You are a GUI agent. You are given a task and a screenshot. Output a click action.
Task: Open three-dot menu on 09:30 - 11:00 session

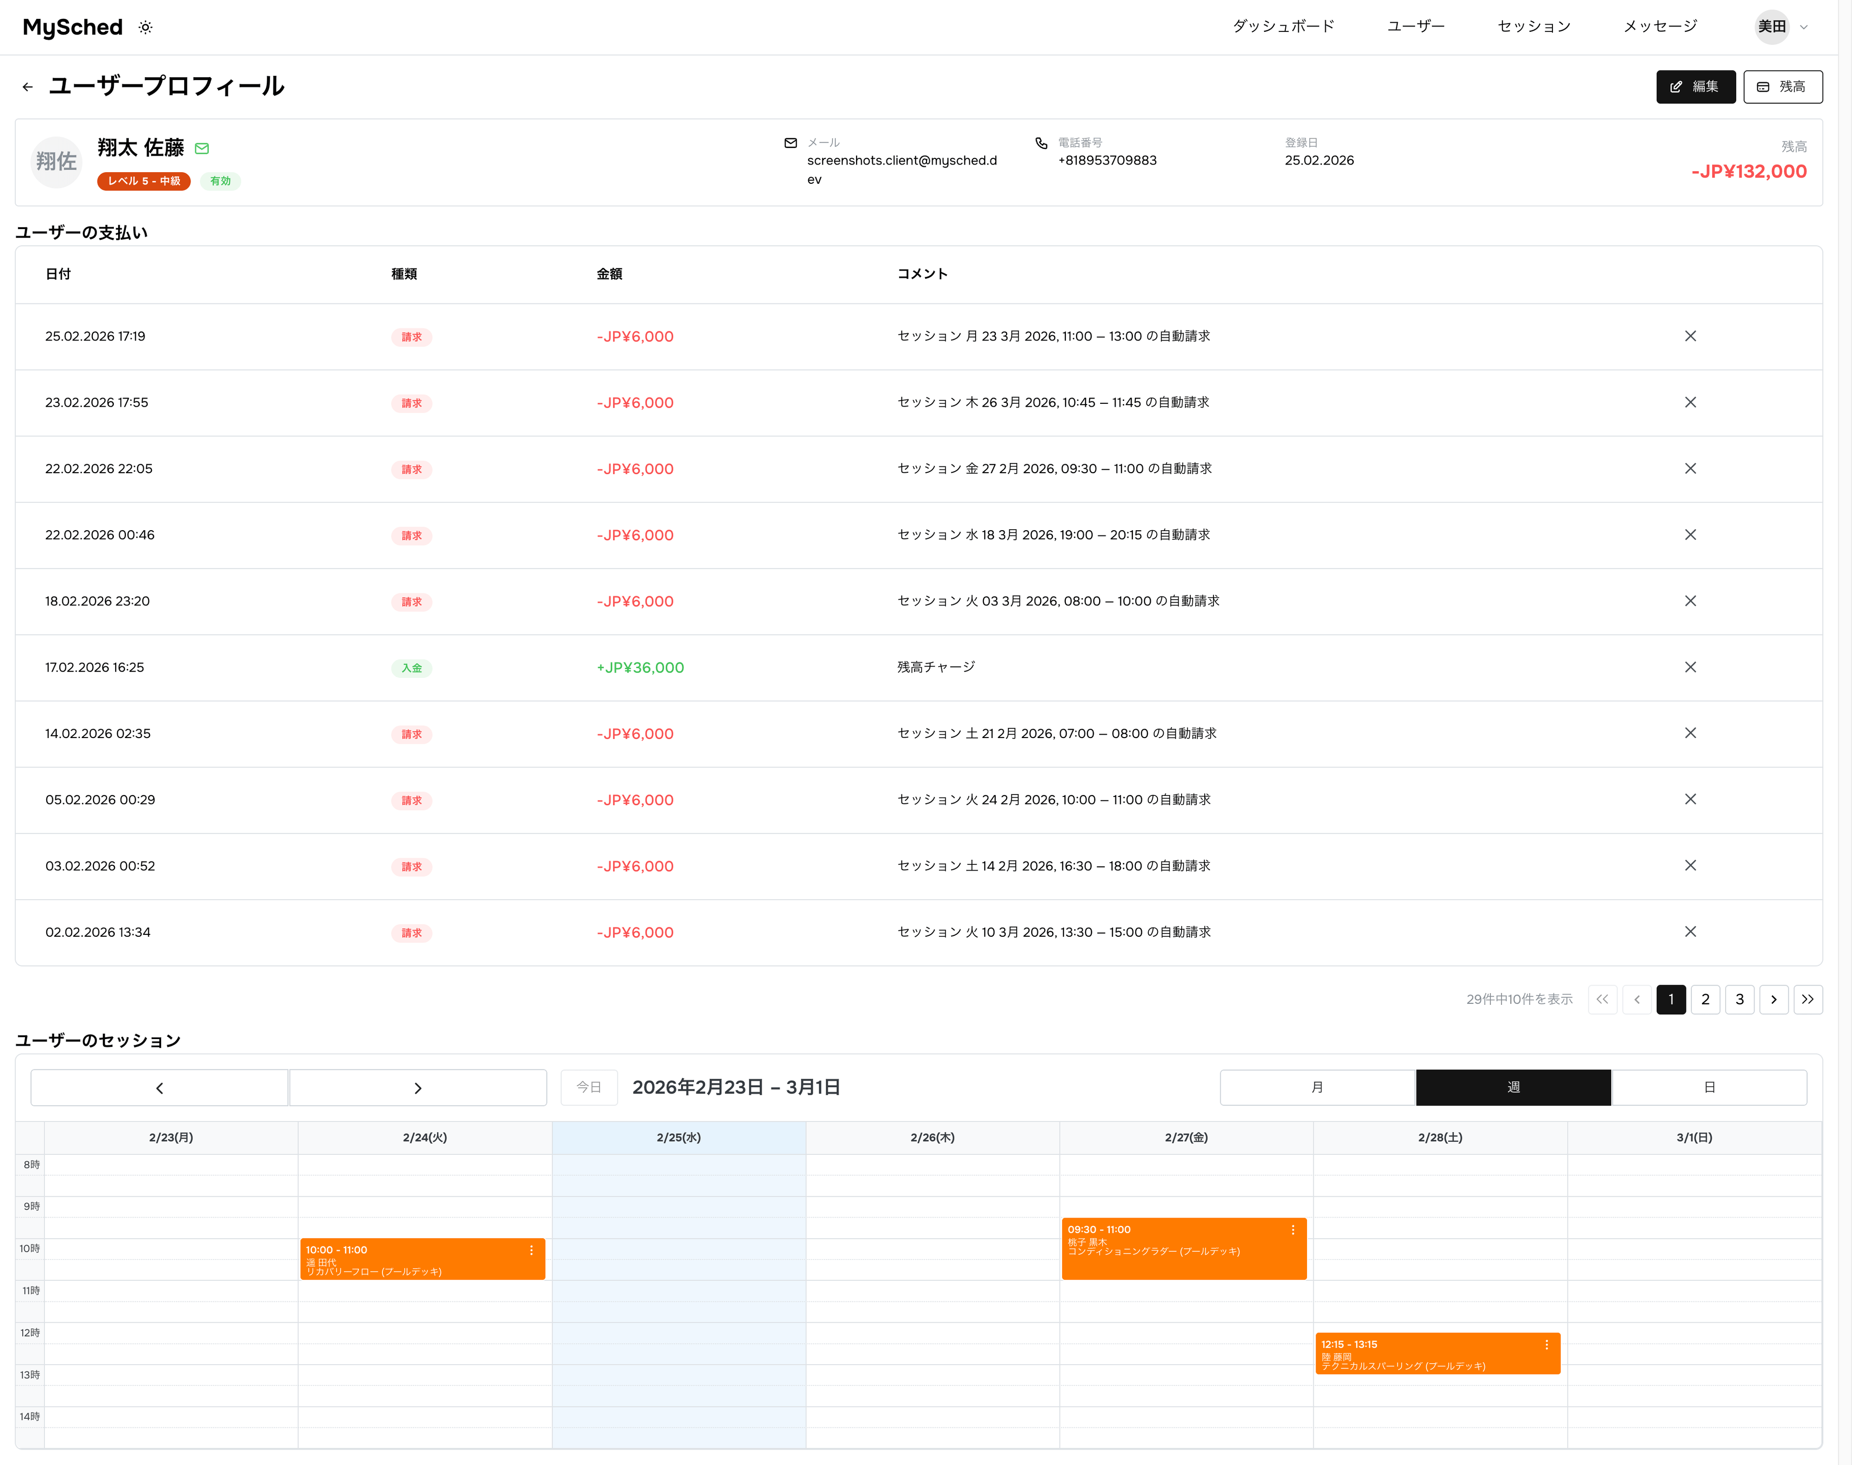[x=1293, y=1230]
